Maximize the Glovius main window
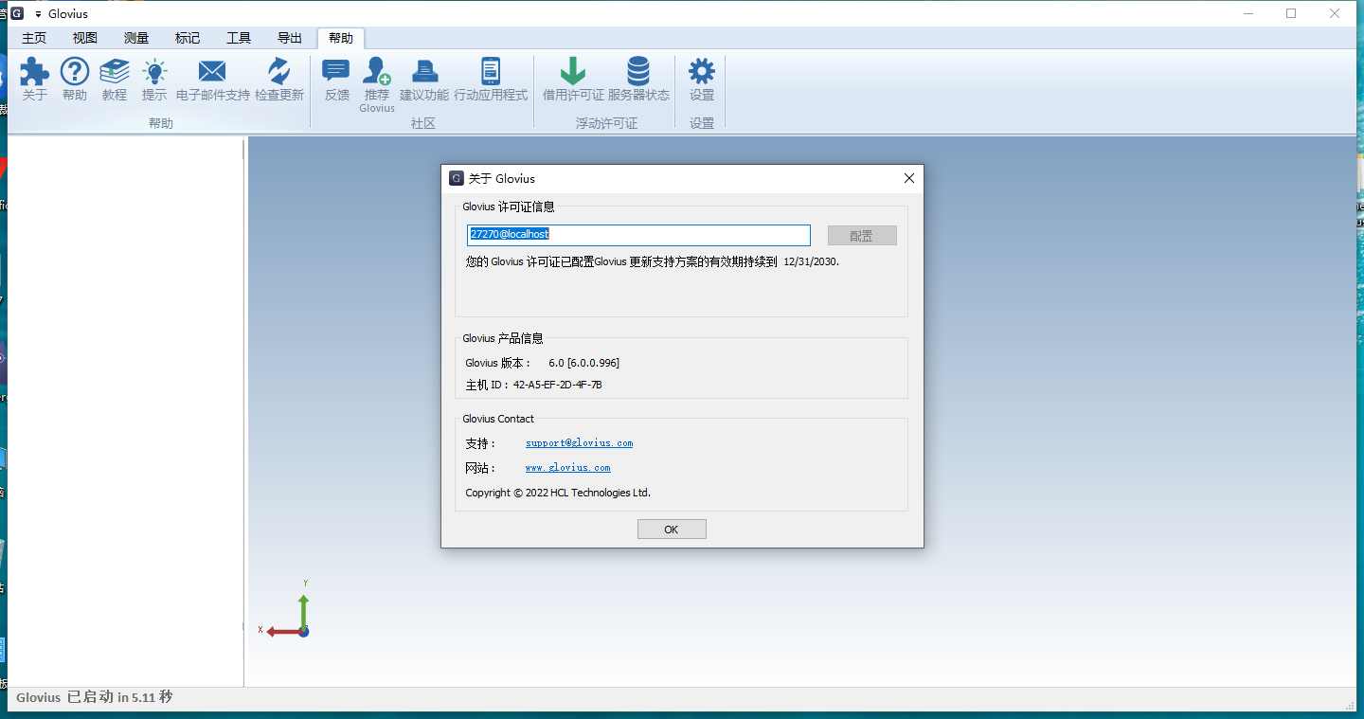1364x719 pixels. point(1291,13)
